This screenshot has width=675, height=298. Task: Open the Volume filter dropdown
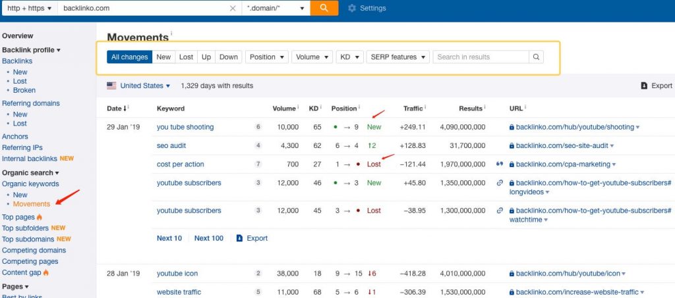coord(312,57)
